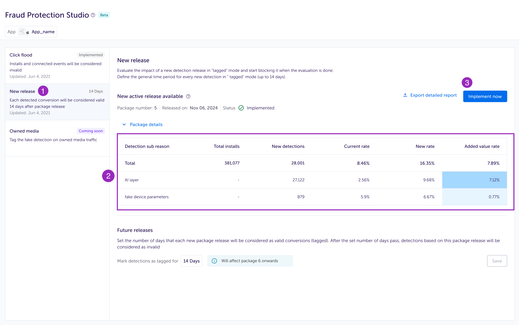Click help icon beside New active release available
The height and width of the screenshot is (325, 519).
[x=188, y=97]
